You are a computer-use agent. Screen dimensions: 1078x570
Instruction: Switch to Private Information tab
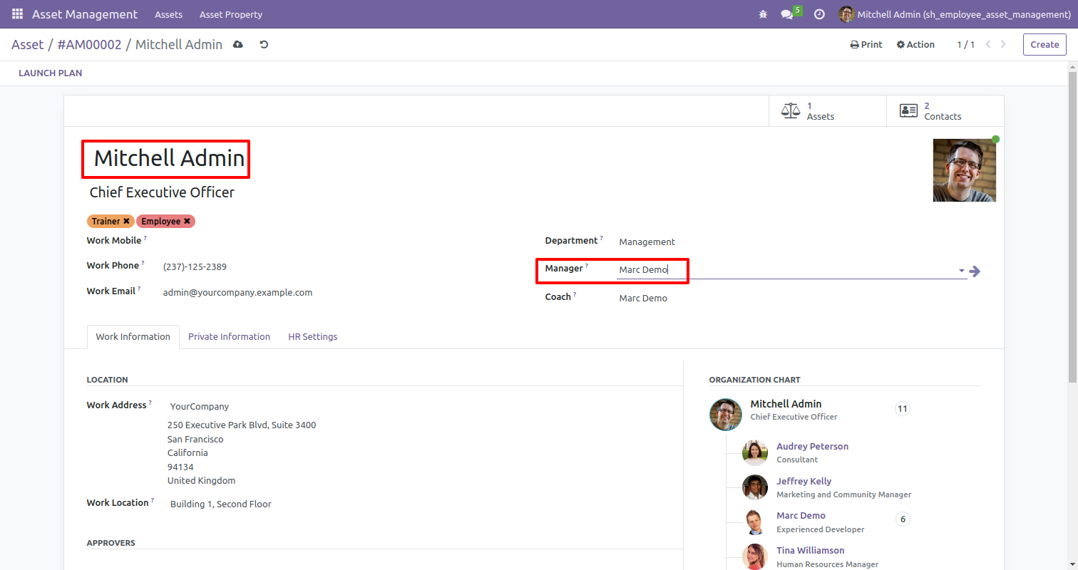pos(229,337)
